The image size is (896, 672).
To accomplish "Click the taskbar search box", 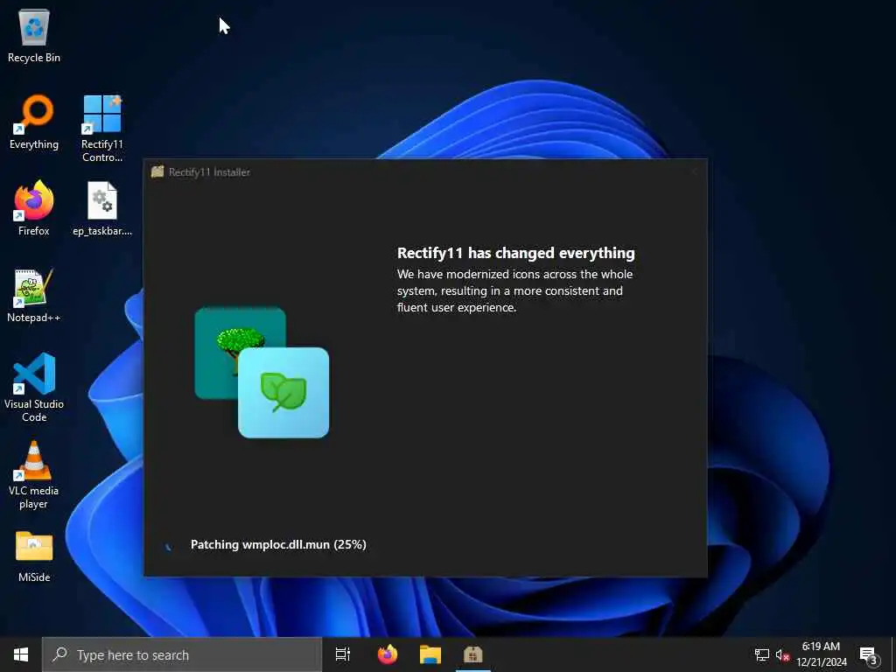I will (182, 654).
